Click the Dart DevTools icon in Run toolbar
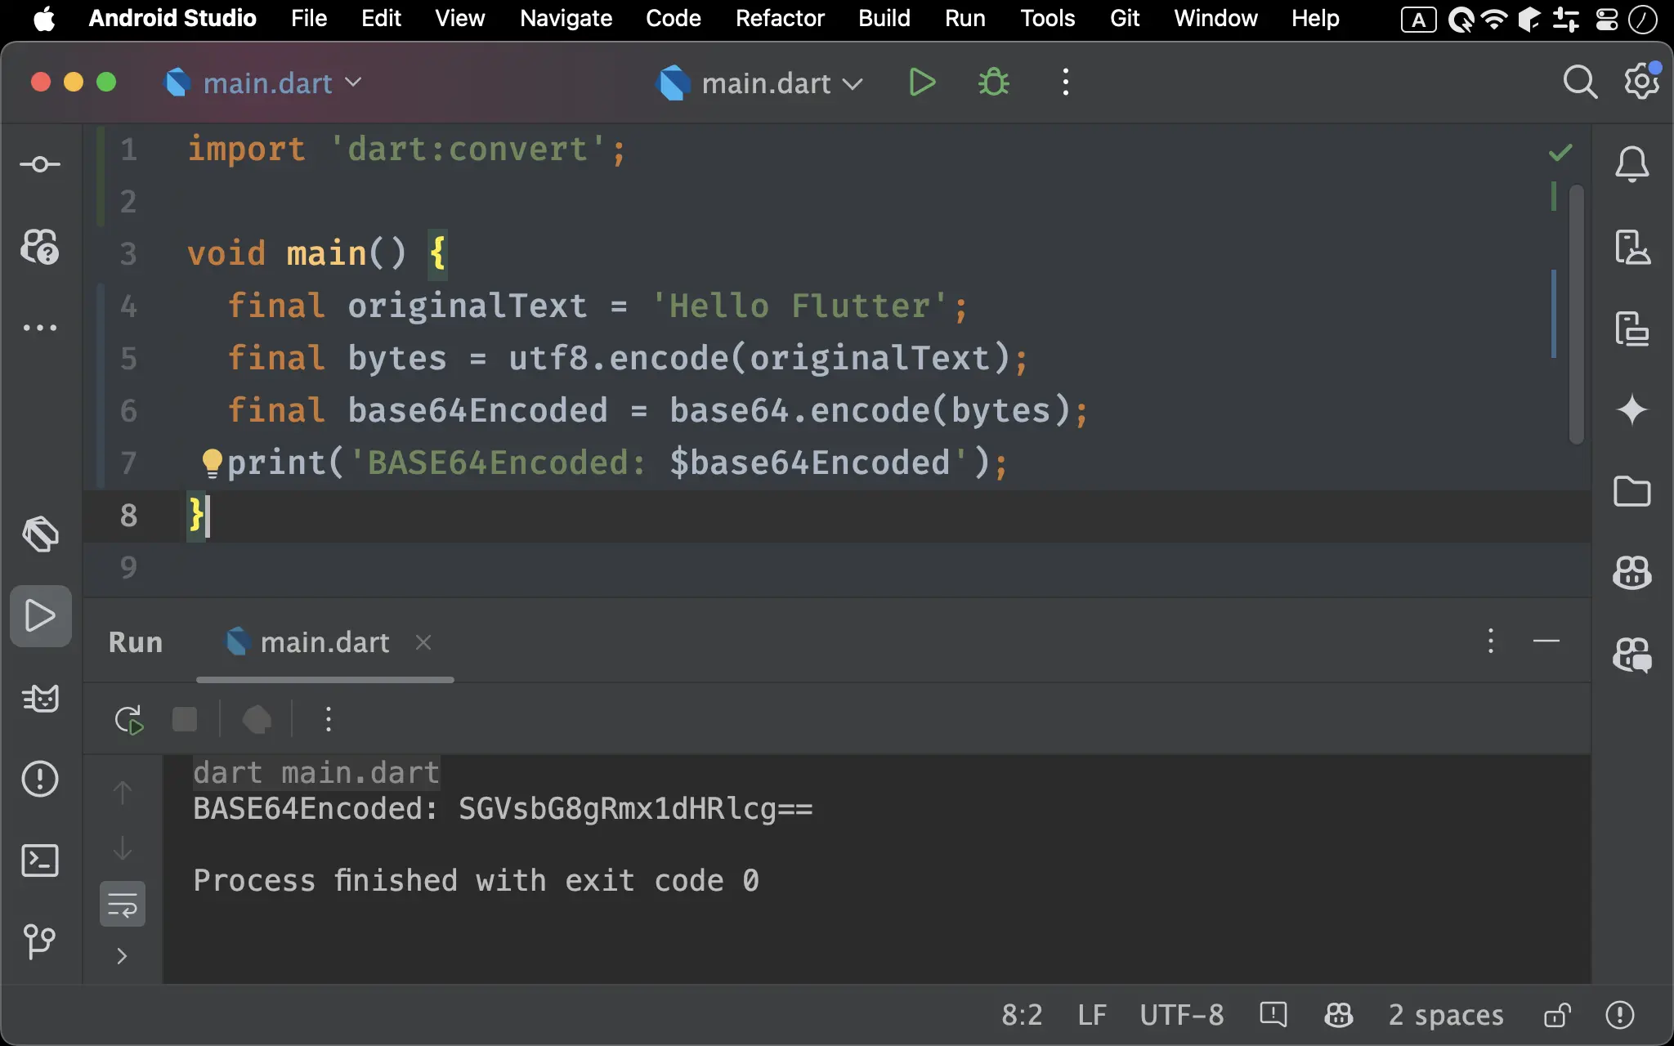 [257, 720]
